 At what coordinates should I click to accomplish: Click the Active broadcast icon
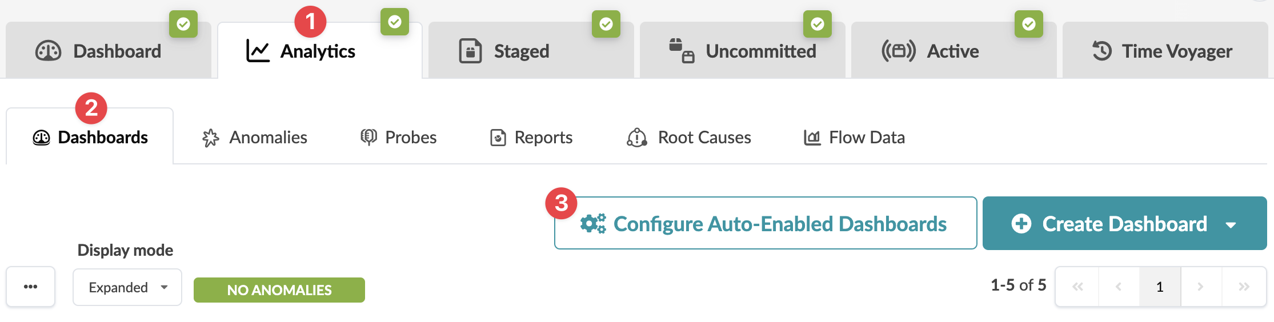tap(898, 51)
